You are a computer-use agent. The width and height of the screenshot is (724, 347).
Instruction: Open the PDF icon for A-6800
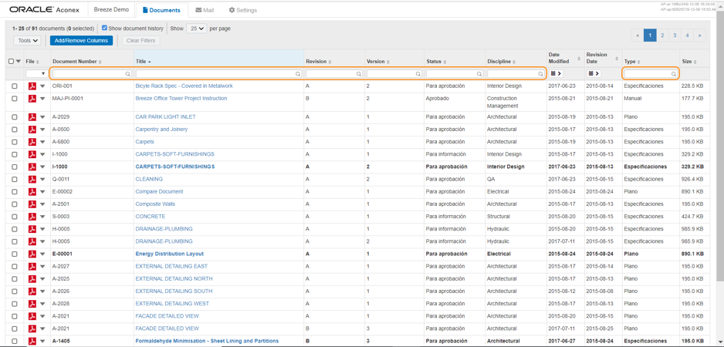point(32,142)
